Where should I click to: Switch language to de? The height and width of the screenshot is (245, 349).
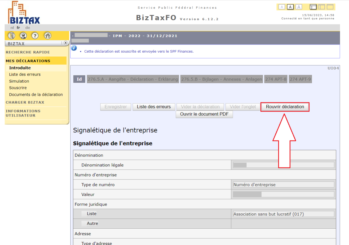[x=28, y=28]
